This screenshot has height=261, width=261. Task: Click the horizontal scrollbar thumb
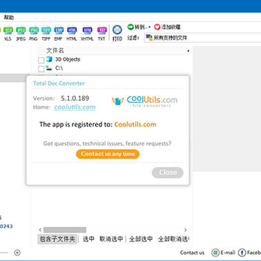pos(65,230)
